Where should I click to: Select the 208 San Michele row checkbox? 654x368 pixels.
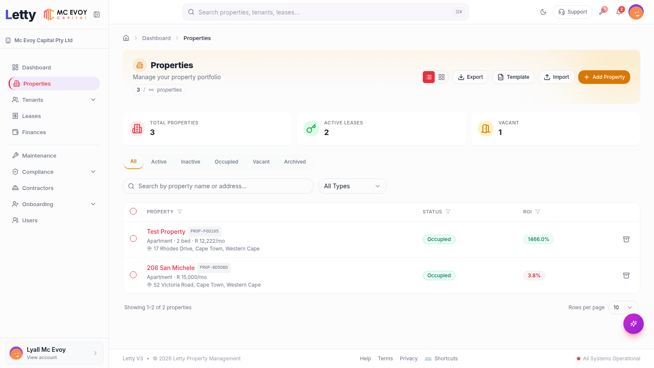coord(133,275)
